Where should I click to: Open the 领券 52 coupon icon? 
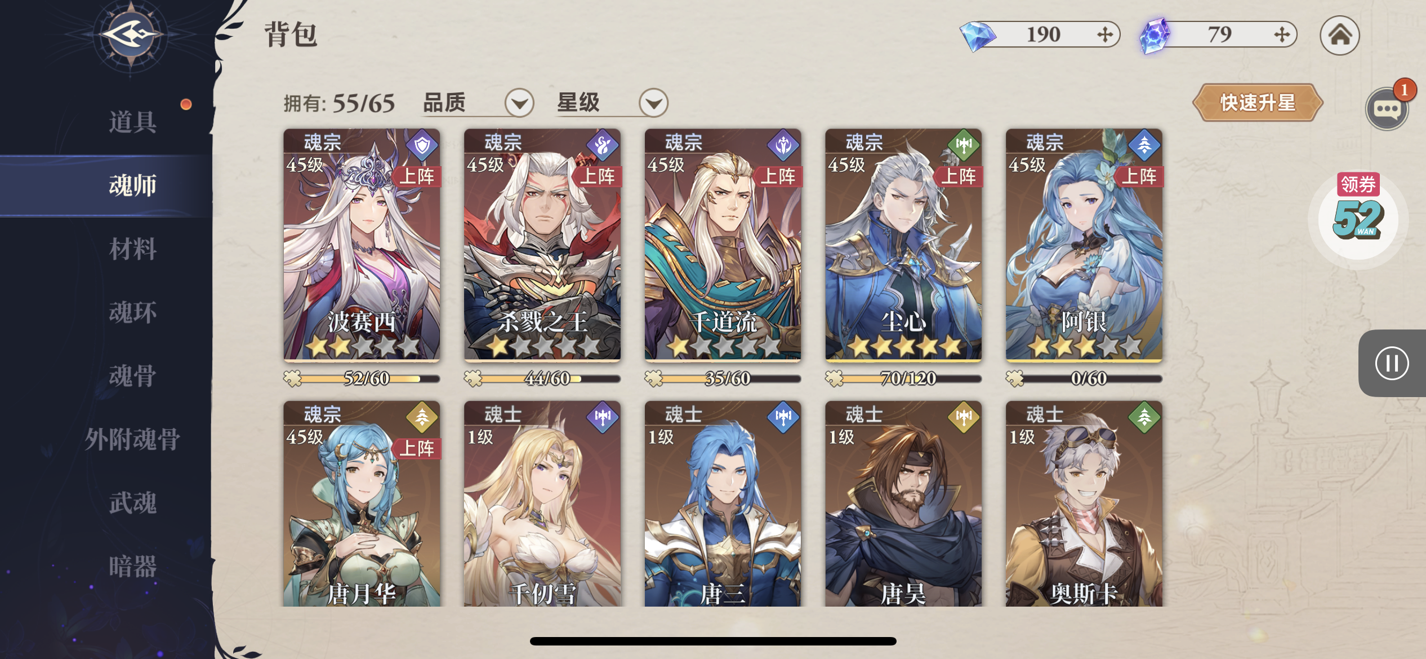tap(1358, 215)
